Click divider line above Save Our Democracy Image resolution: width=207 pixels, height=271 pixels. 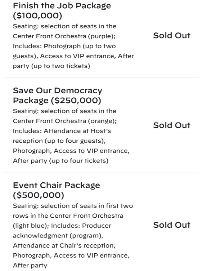click(x=102, y=77)
